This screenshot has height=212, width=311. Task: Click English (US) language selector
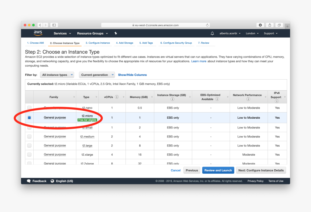tap(64, 181)
